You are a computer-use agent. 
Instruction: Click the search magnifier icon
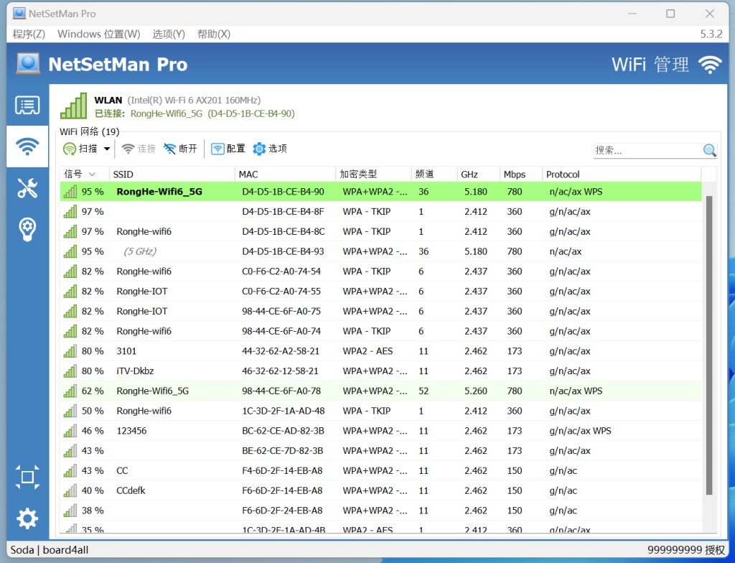coord(710,150)
